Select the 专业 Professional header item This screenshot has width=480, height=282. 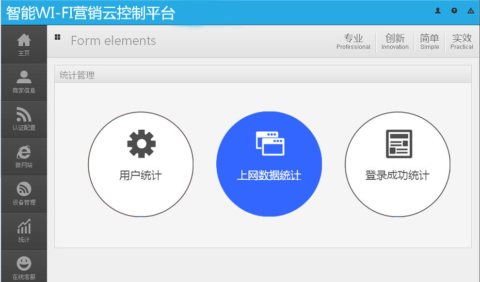point(353,42)
